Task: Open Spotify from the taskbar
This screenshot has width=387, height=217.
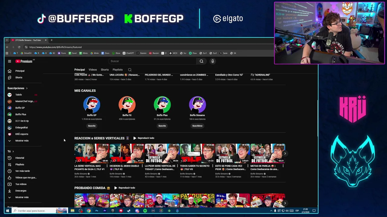Action: tap(145, 211)
